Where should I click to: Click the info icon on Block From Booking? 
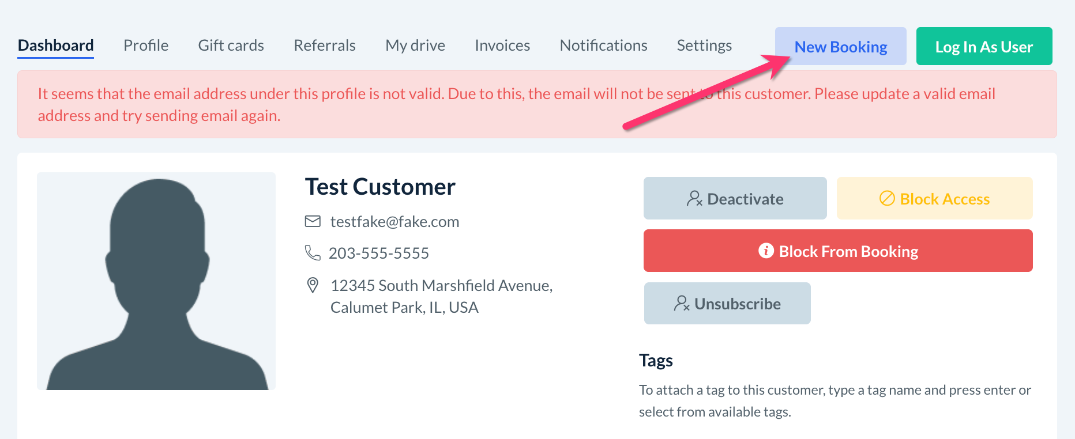click(x=766, y=251)
